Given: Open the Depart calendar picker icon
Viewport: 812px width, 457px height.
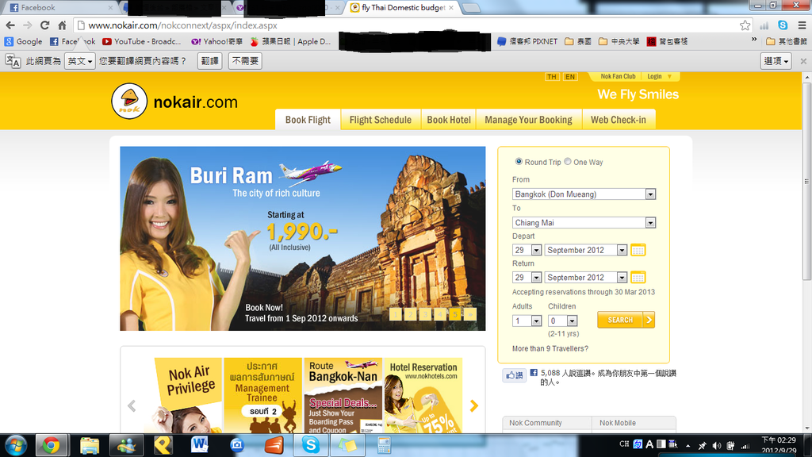Looking at the screenshot, I should point(638,250).
